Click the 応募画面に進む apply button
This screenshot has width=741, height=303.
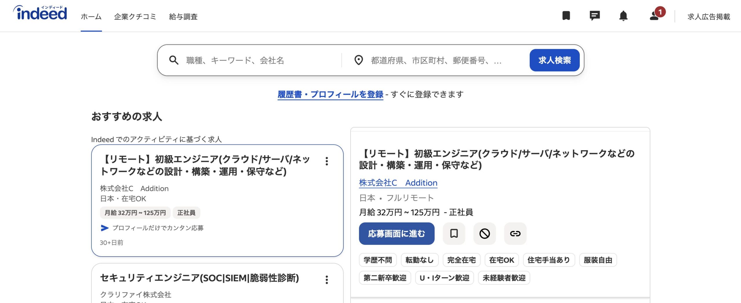pyautogui.click(x=397, y=234)
